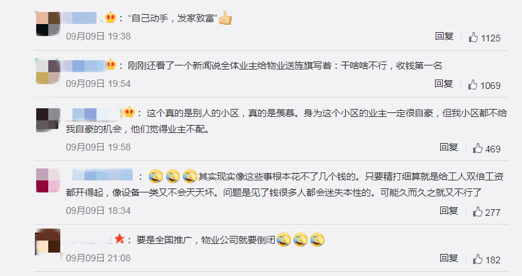Open avatar of the 19:54 commenter
The image size is (522, 276).
coord(48,71)
